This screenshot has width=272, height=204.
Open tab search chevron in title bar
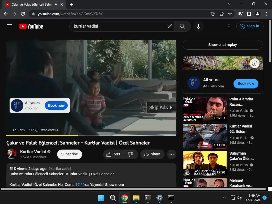point(229,4)
